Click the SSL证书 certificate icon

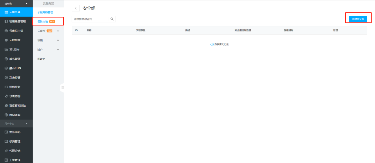(6, 49)
